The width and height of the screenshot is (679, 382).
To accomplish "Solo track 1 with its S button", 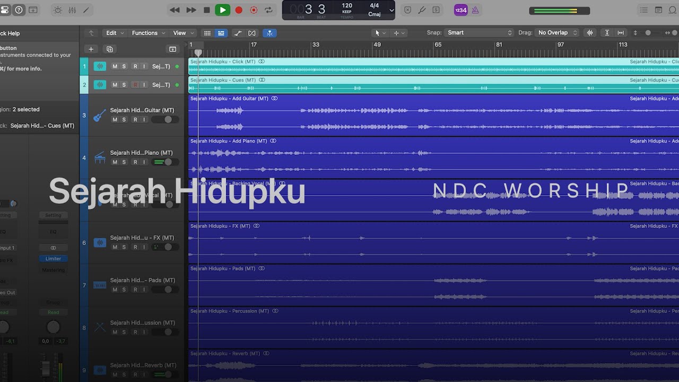I will tap(124, 66).
